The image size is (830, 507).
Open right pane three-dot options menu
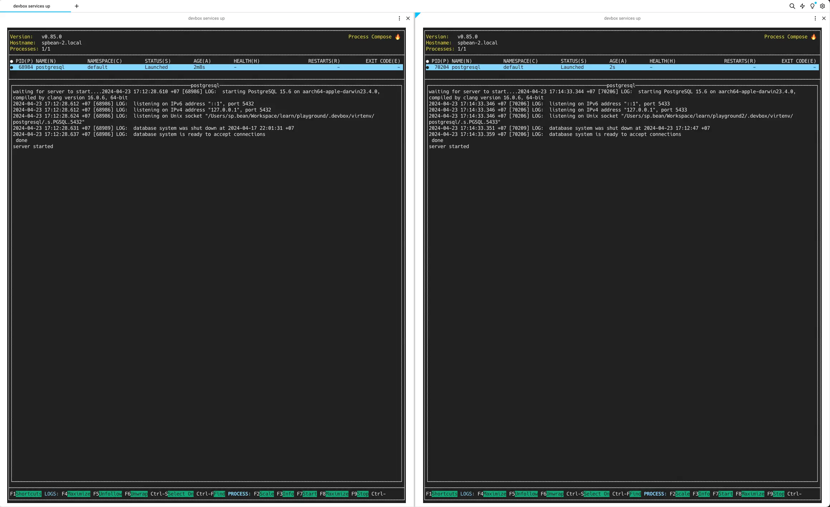[815, 18]
